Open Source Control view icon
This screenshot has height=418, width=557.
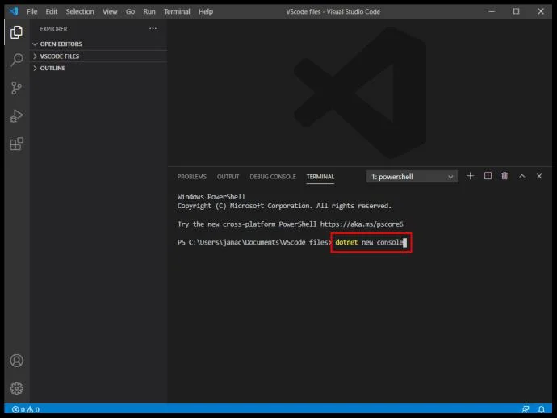click(x=16, y=88)
